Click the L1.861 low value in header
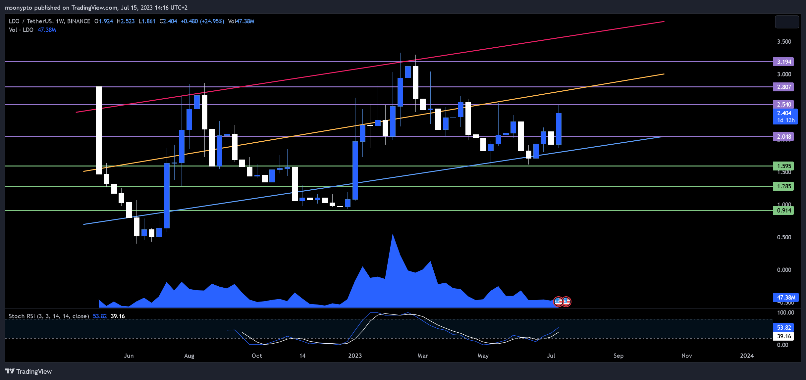 click(147, 21)
